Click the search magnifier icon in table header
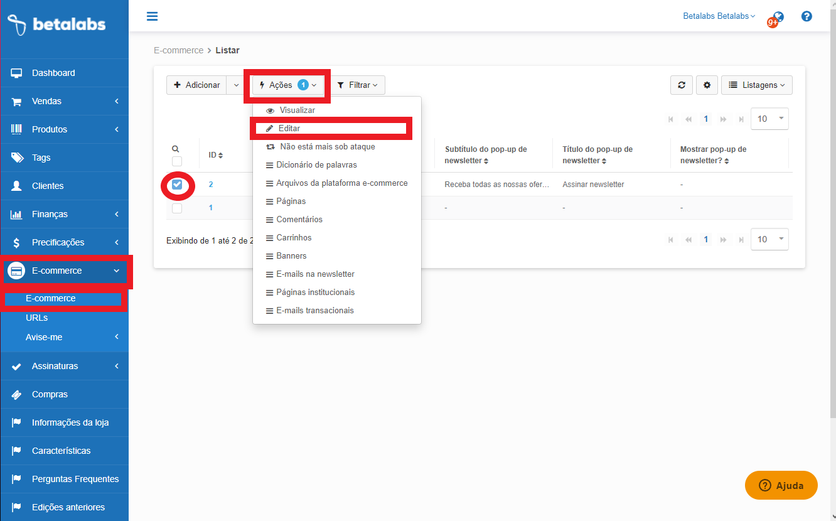Screen dimensions: 836x521 [176, 149]
